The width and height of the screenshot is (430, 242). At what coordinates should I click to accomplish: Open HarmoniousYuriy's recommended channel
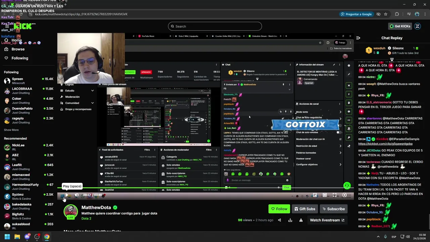(28, 187)
